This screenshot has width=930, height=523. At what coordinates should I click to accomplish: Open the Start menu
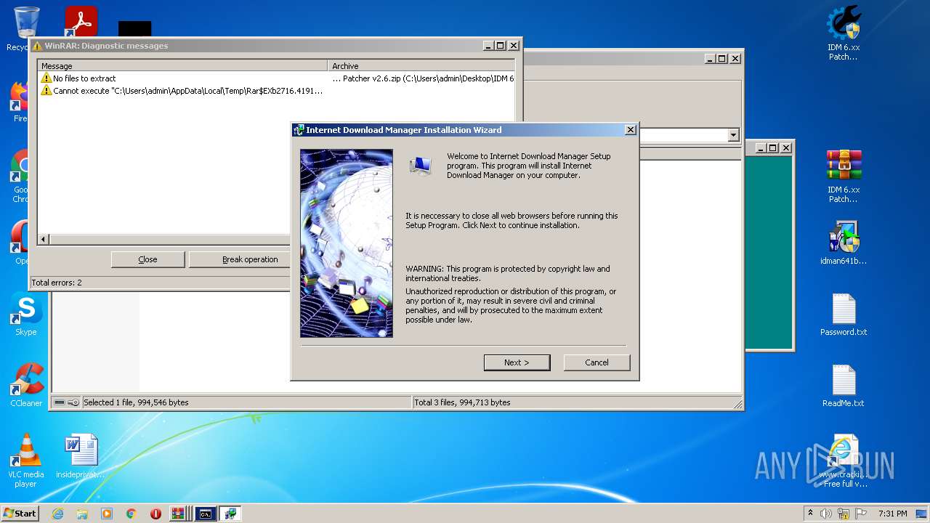tap(20, 514)
